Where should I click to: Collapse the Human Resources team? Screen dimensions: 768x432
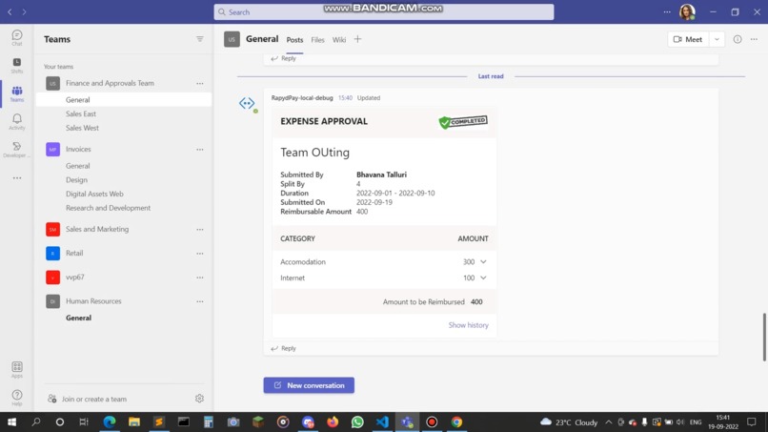click(93, 301)
